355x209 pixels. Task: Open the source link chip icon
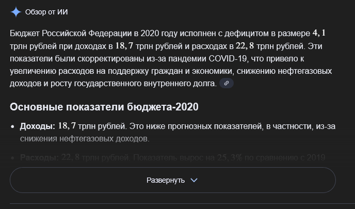[x=226, y=83]
